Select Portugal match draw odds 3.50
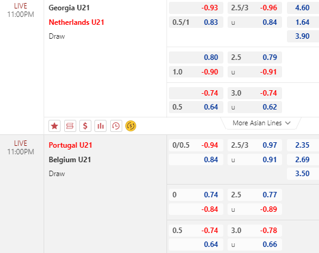Screen dimensions: 319x253 (303, 174)
